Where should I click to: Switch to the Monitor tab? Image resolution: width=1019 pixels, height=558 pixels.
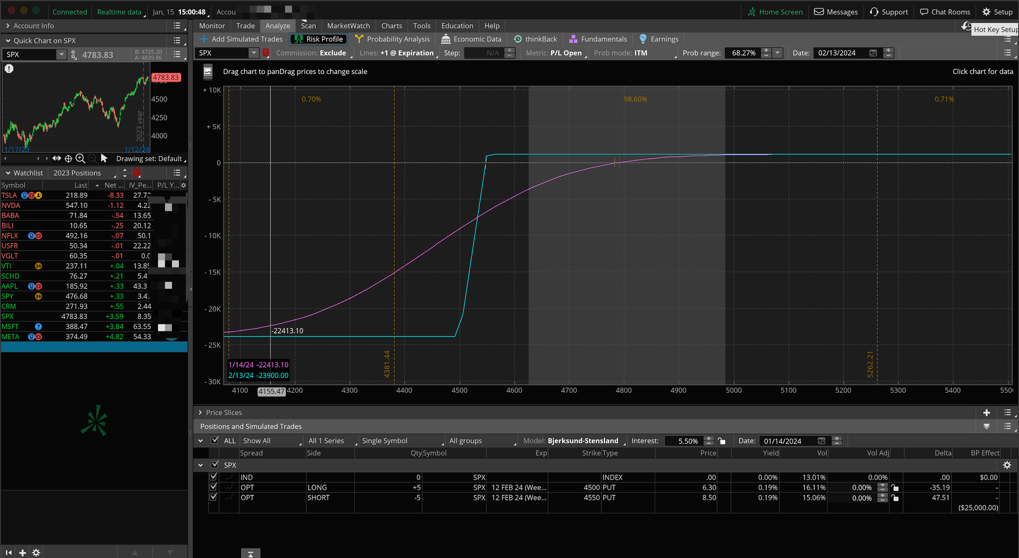click(212, 26)
